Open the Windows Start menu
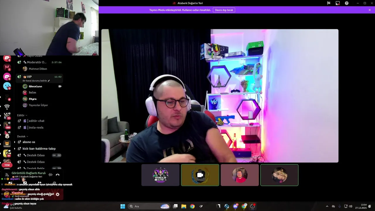375x211 pixels. tap(123, 206)
